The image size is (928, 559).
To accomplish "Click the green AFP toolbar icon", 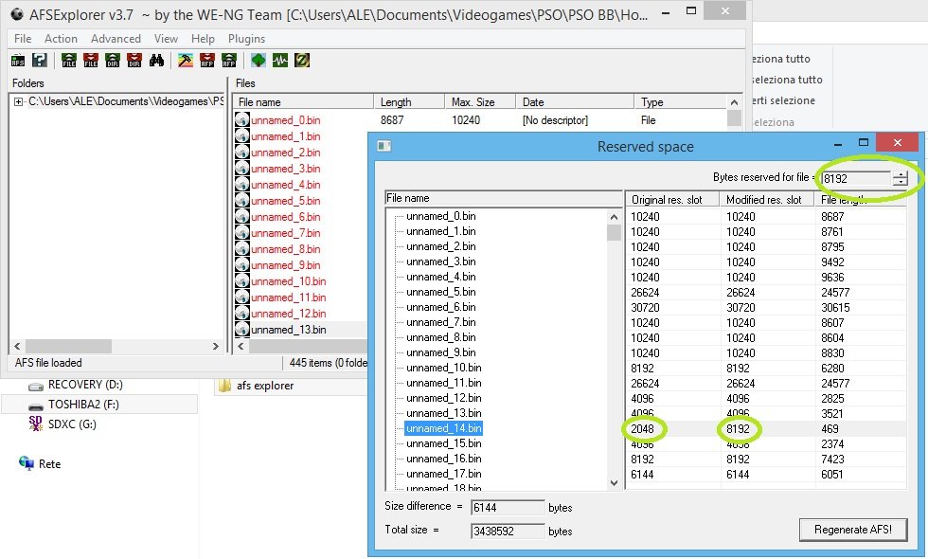I will click(228, 61).
